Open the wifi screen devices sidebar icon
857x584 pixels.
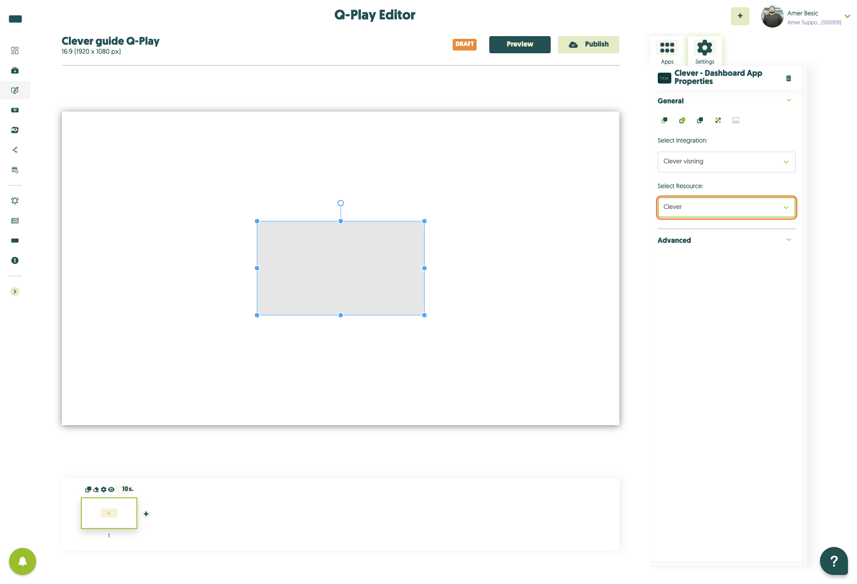pos(15,110)
